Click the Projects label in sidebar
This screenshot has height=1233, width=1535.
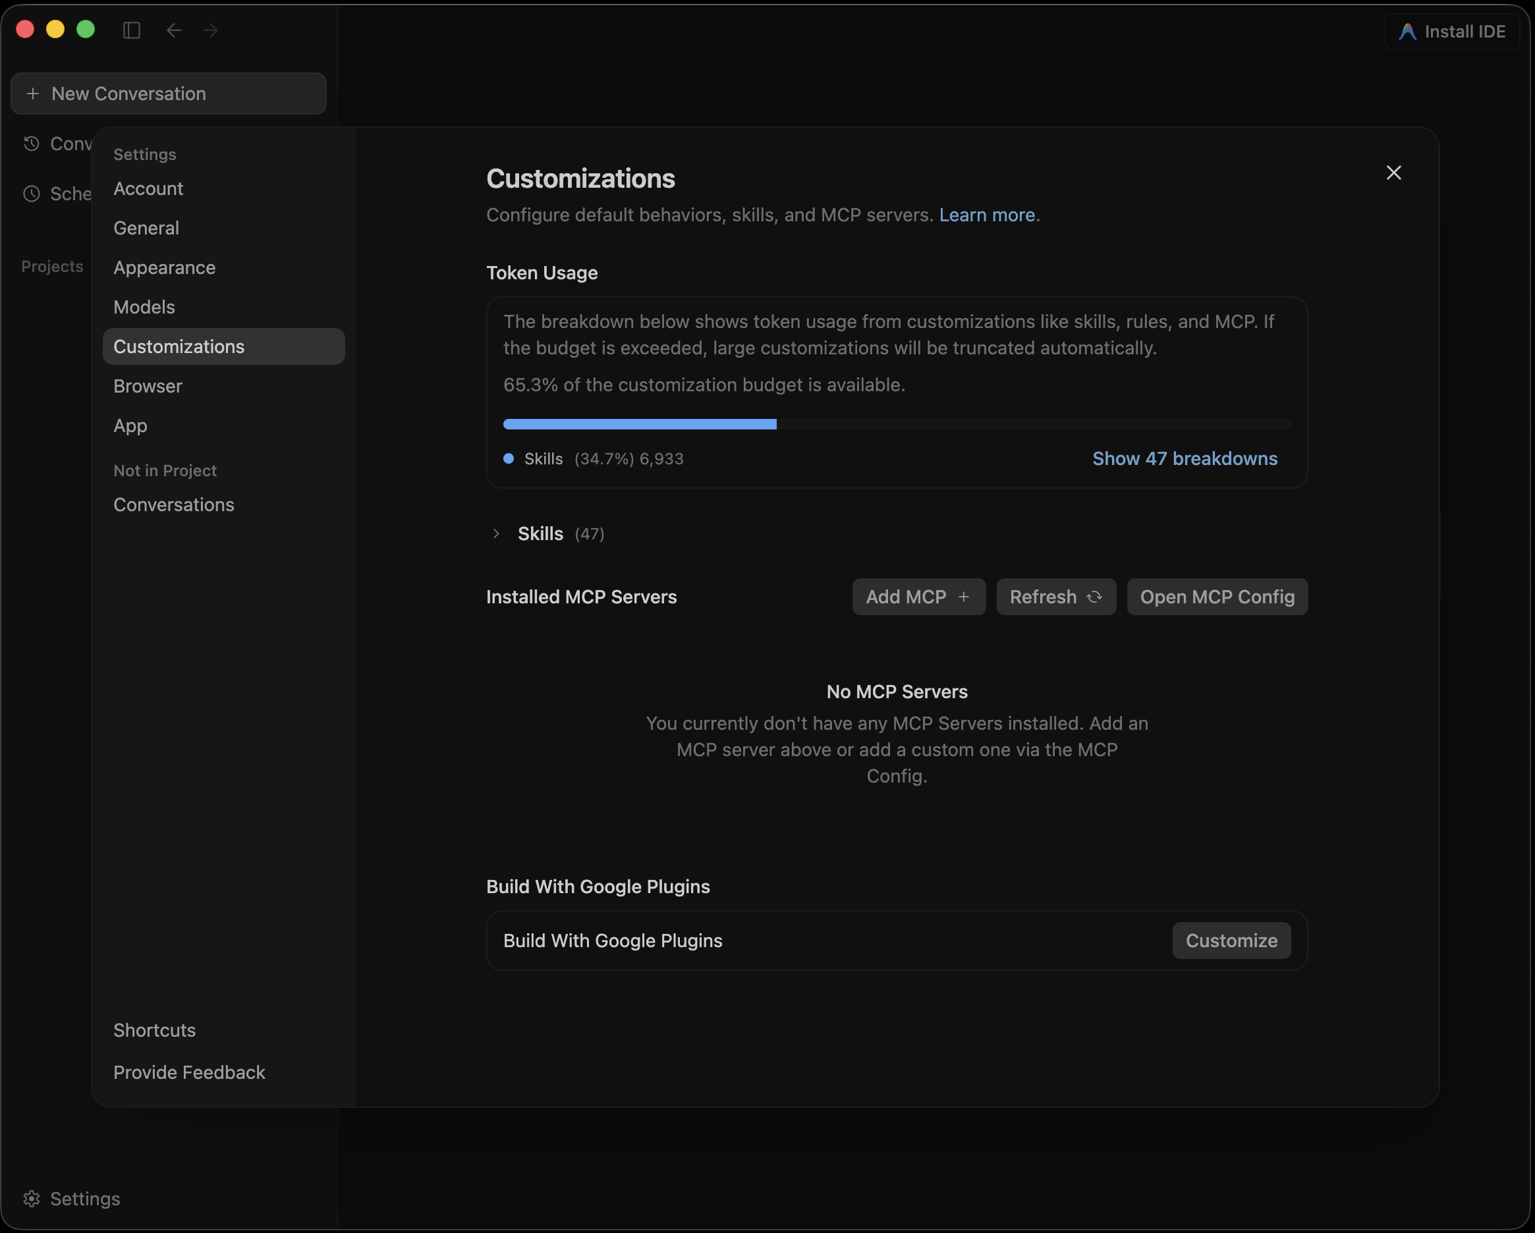point(52,266)
